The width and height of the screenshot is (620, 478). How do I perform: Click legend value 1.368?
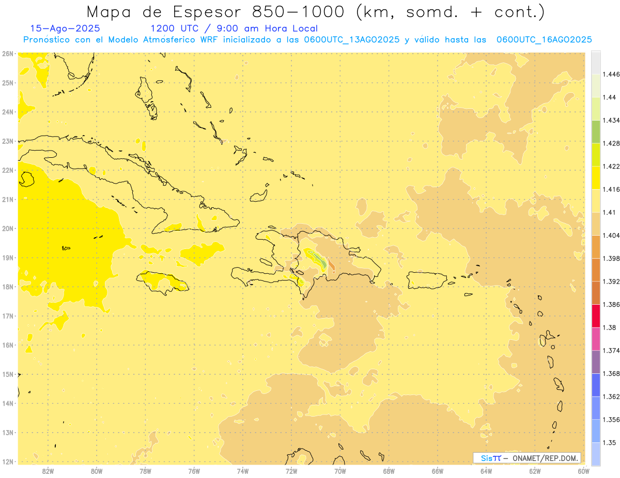point(611,373)
